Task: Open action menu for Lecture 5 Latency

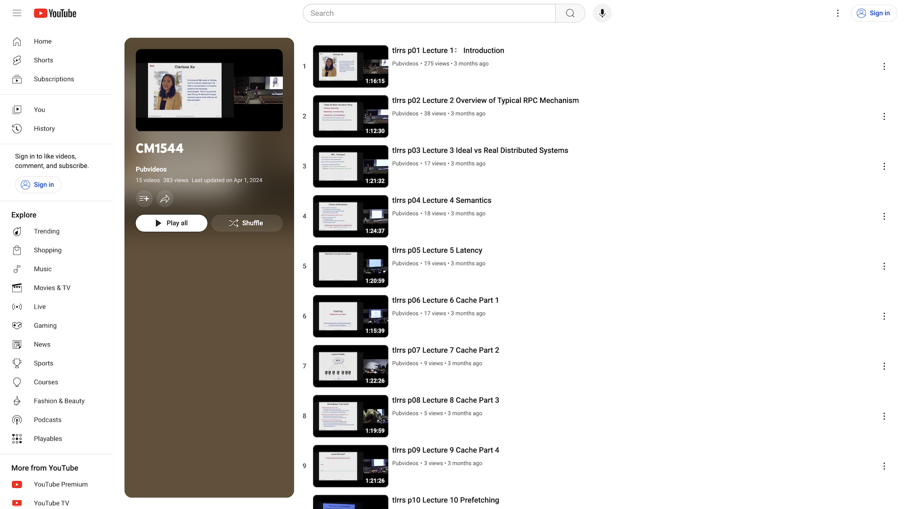Action: coord(884,266)
